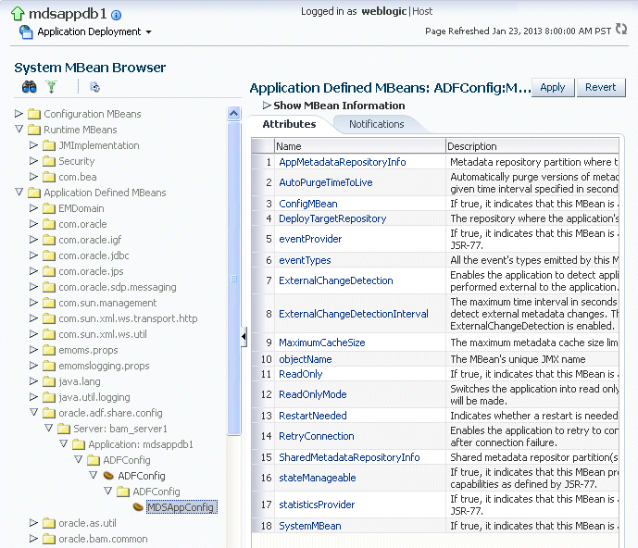Screen dimensions: 638x548
Task: Expand the Configuration MBeans node
Action: tap(19, 114)
